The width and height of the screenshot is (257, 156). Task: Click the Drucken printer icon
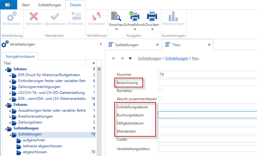[x=152, y=16]
